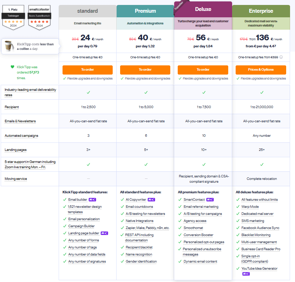This screenshot has width=295, height=282.
Task: Click Any number of data fields feature
Action: [x=87, y=254]
